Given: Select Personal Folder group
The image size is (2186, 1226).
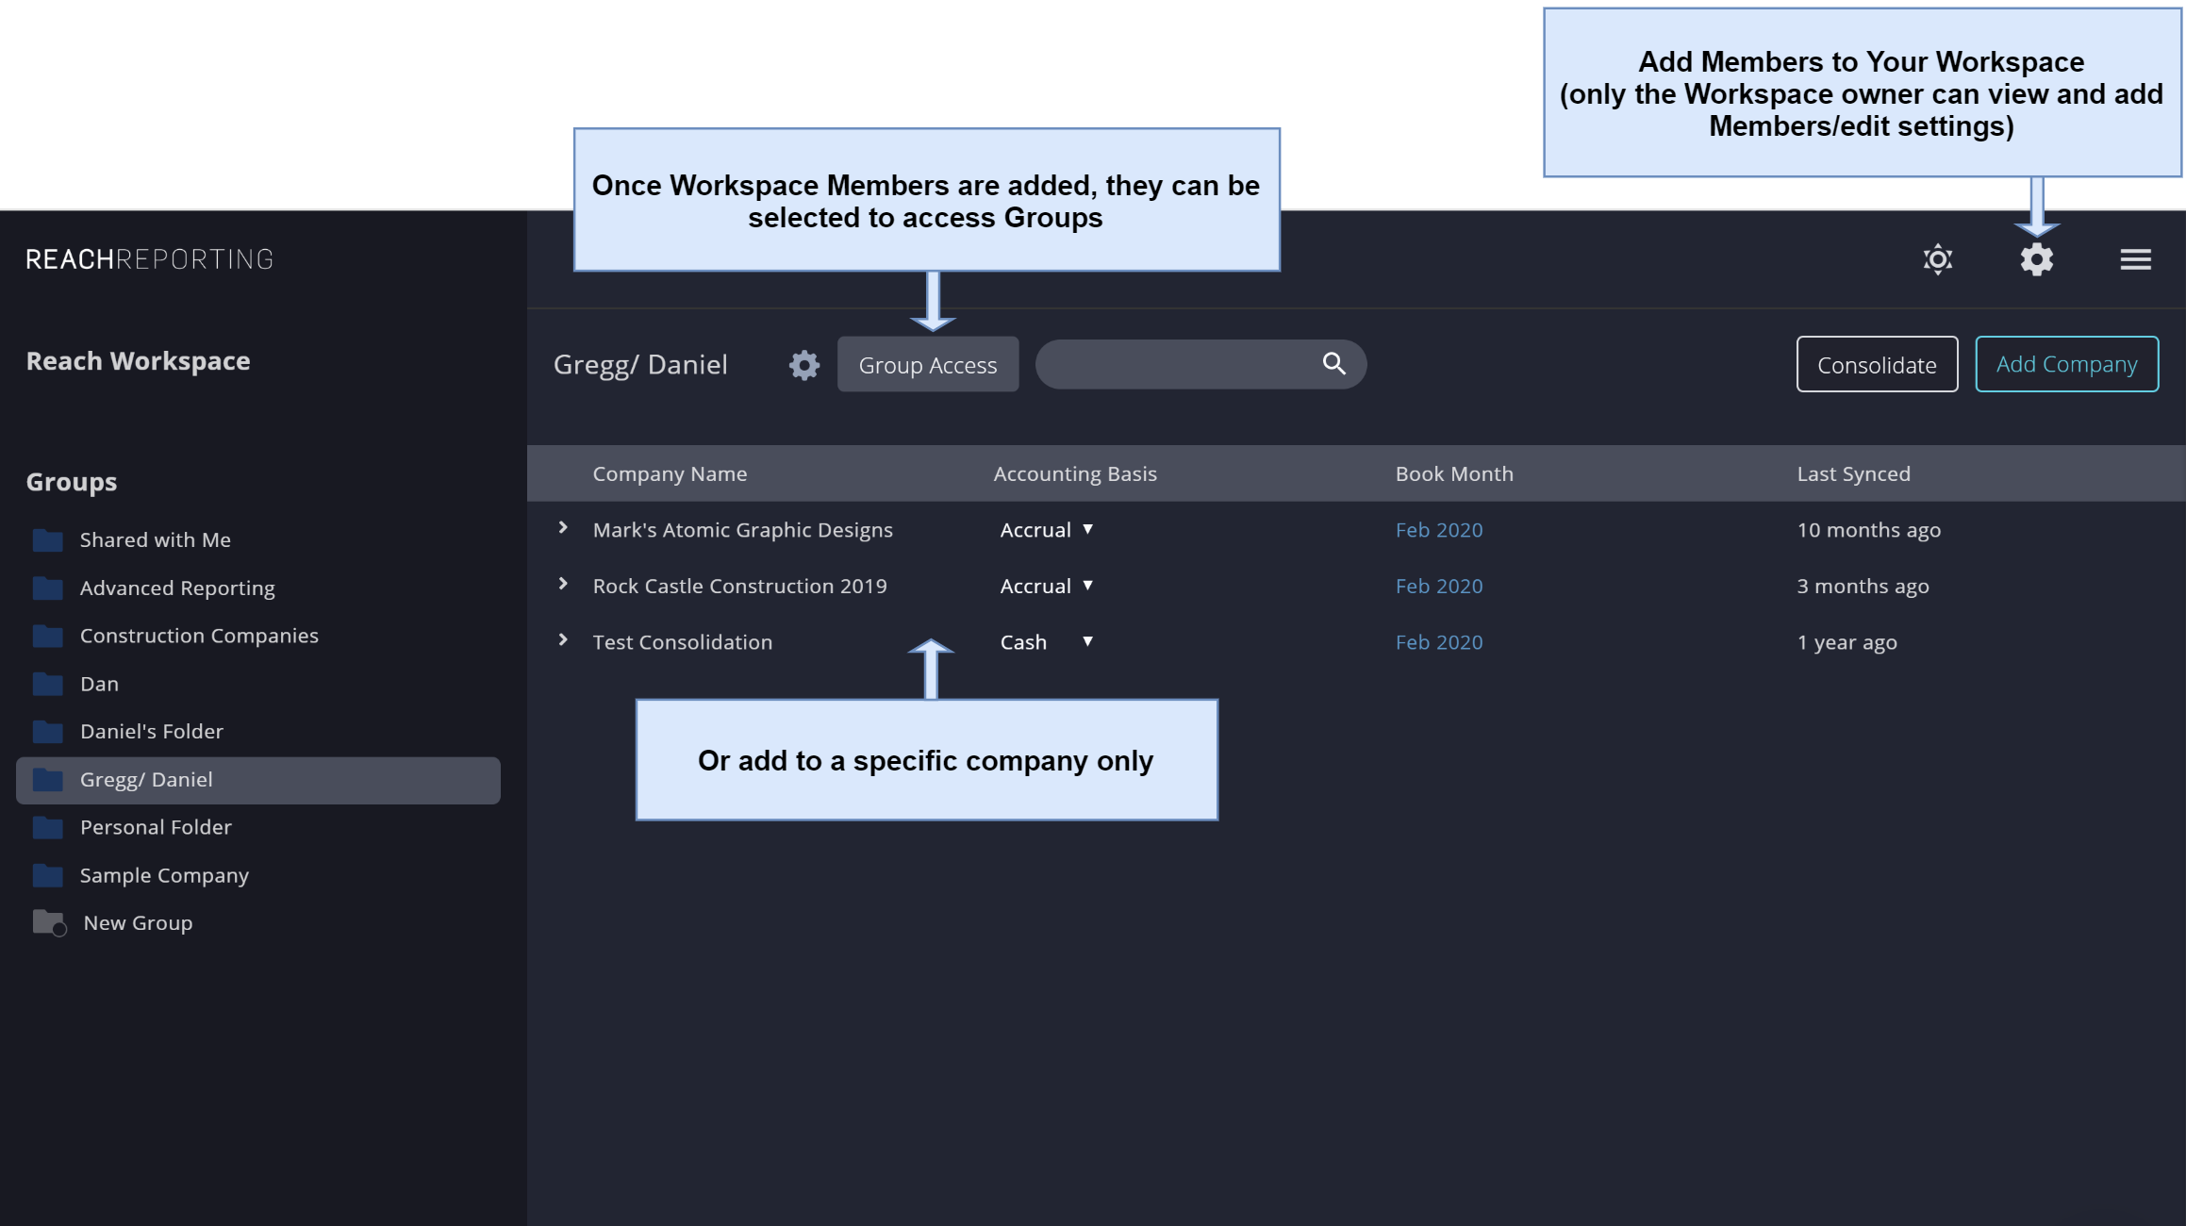Looking at the screenshot, I should click(x=258, y=827).
